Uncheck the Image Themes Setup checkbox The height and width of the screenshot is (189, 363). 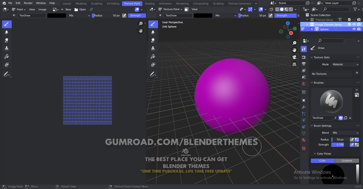point(349,24)
